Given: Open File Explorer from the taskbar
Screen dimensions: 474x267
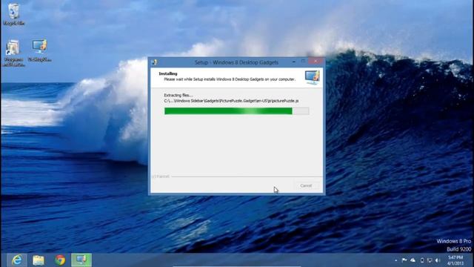Looking at the screenshot, I should coord(39,260).
